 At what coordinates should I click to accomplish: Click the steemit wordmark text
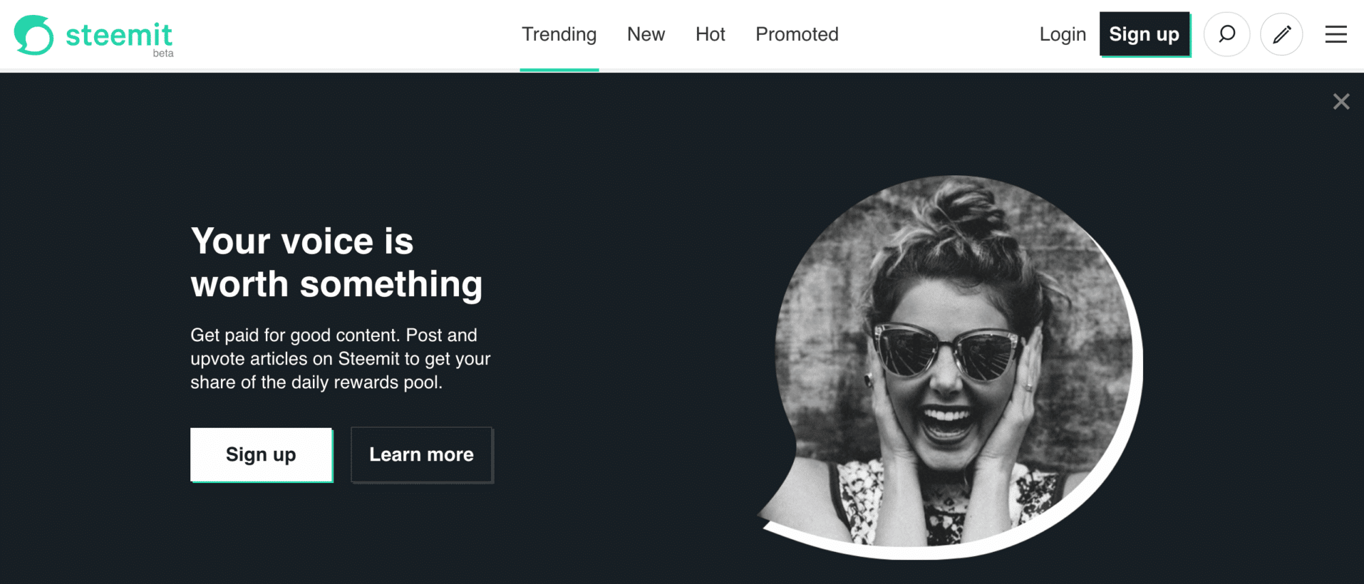119,34
